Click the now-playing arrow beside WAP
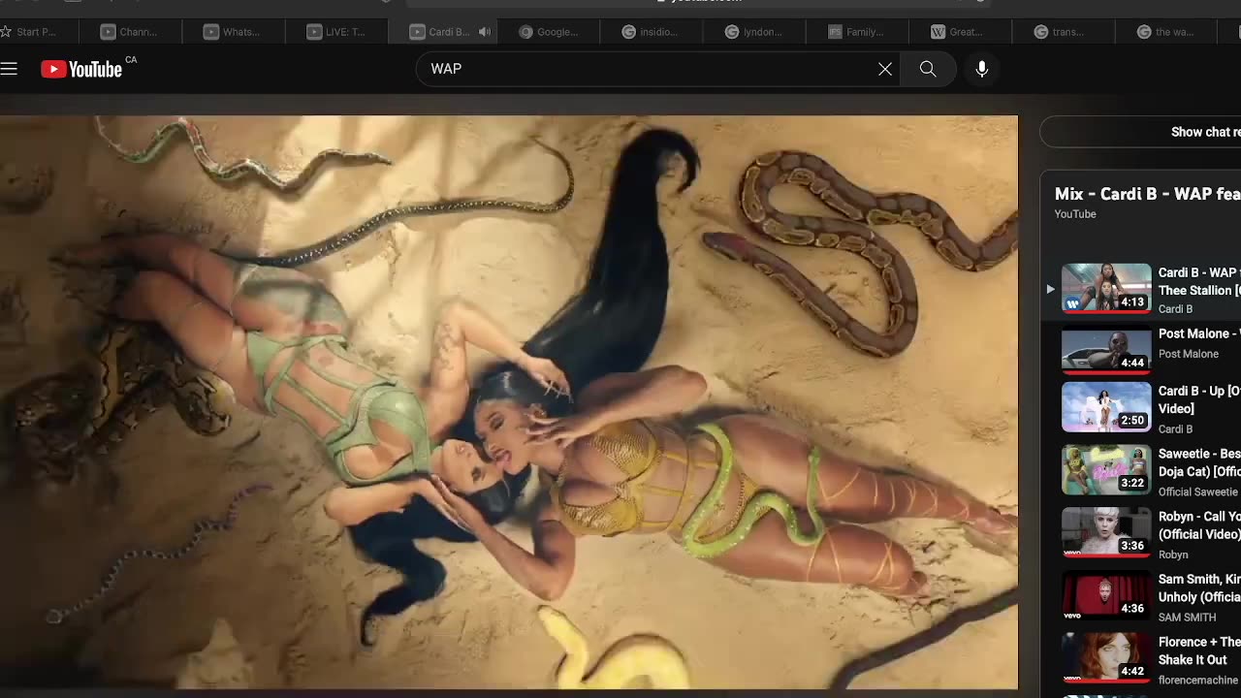 (x=1050, y=289)
